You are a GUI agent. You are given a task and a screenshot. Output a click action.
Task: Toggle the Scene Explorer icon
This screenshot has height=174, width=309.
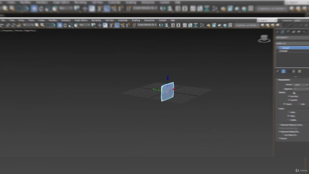coord(173,25)
